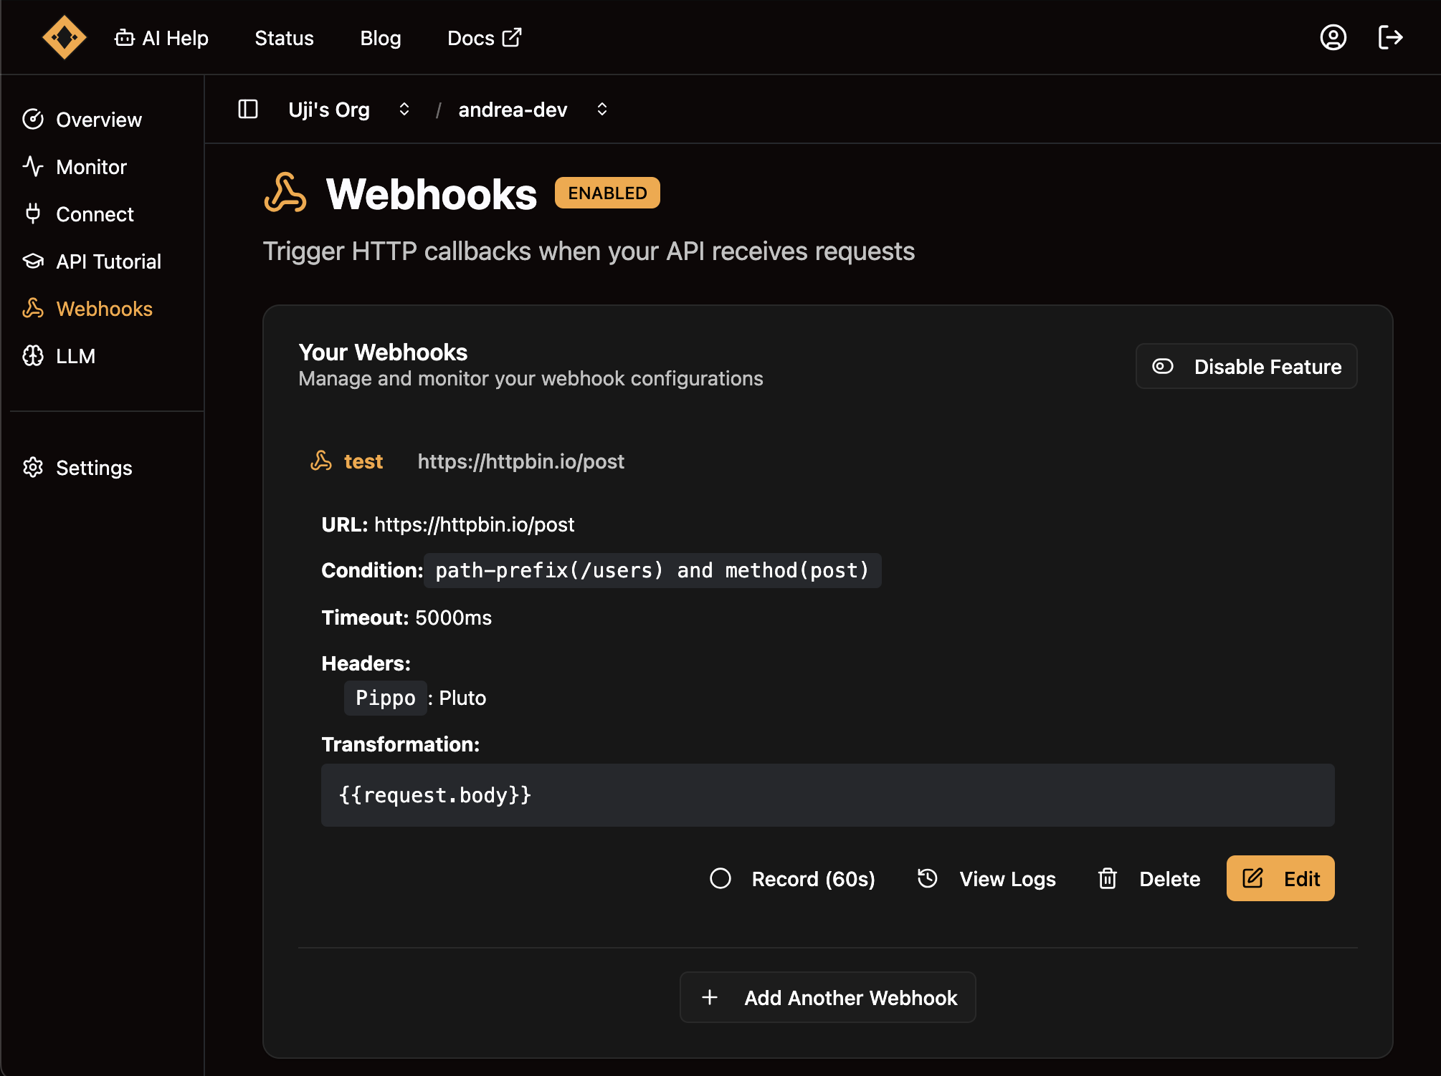Click the Record circle icon
Viewport: 1441px width, 1076px height.
(x=720, y=878)
